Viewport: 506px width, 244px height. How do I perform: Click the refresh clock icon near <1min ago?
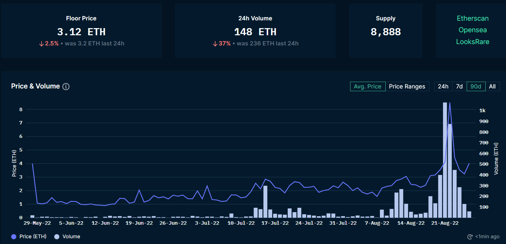tap(470, 237)
